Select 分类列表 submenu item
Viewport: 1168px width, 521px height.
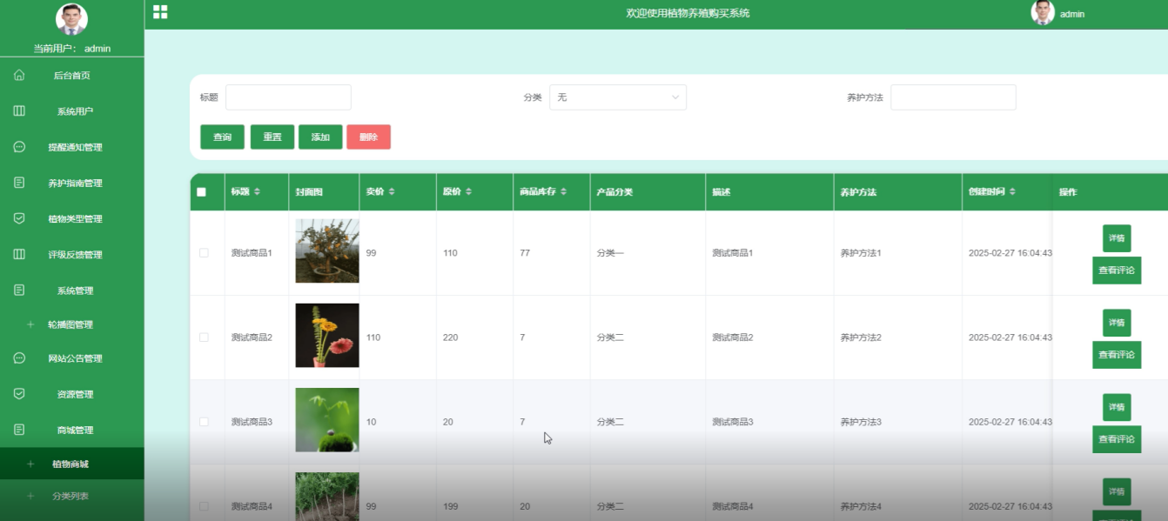coord(72,496)
